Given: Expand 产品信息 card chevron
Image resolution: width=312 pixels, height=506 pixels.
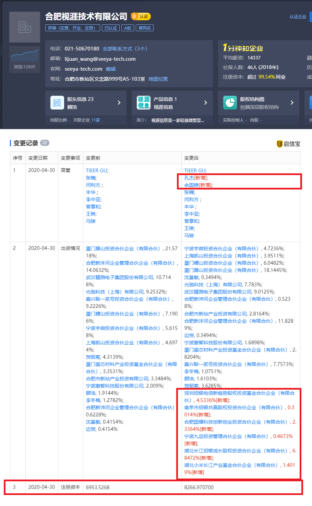Looking at the screenshot, I should click(205, 103).
